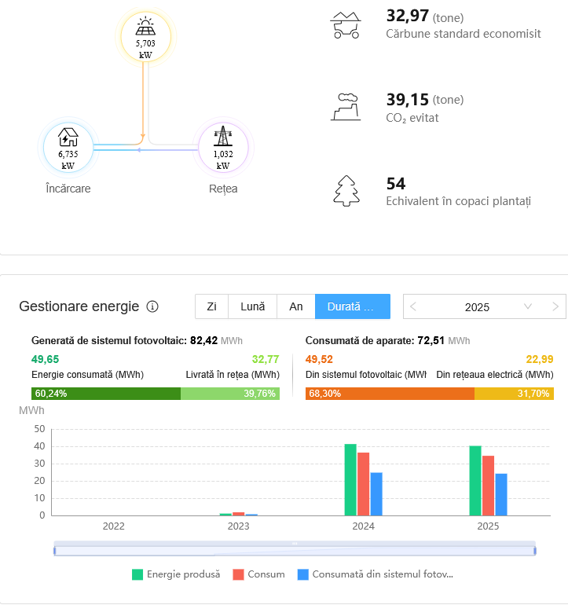The height and width of the screenshot is (616, 568).
Task: Click the CO₂ factory icon
Action: [x=346, y=107]
